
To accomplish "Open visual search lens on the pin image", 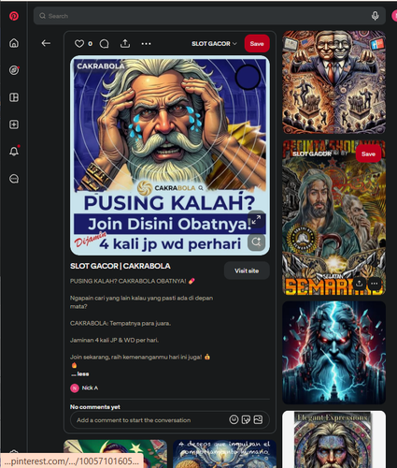I will click(x=256, y=241).
